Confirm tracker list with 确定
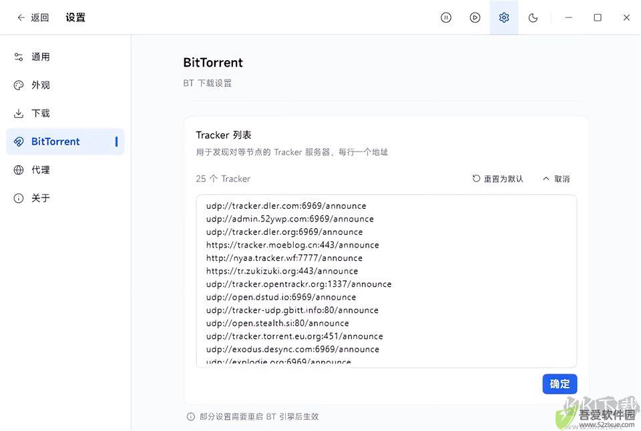 (x=560, y=384)
